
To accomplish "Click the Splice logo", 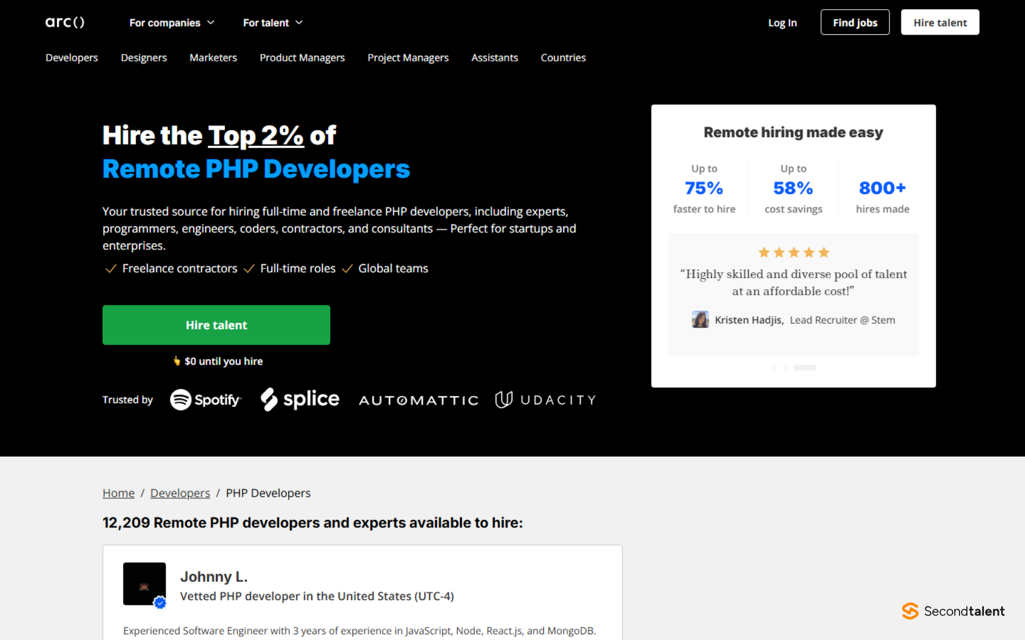I will click(300, 399).
